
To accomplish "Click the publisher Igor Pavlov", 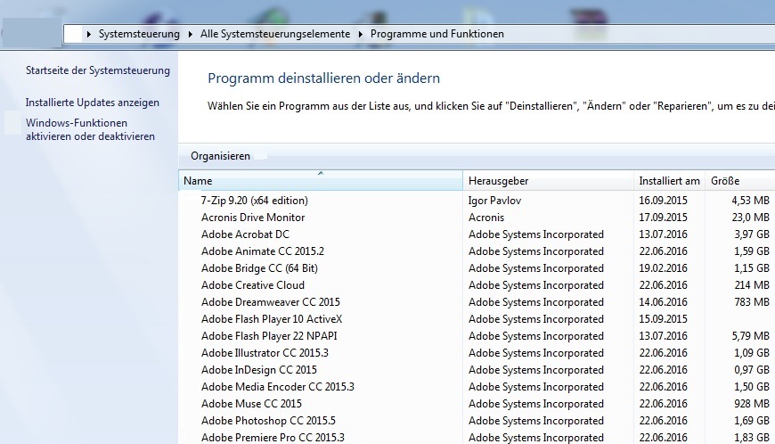I will 494,201.
